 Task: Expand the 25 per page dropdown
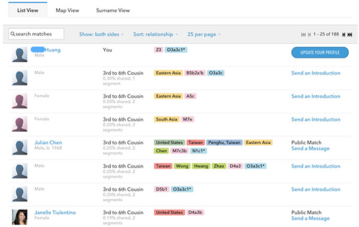click(204, 34)
